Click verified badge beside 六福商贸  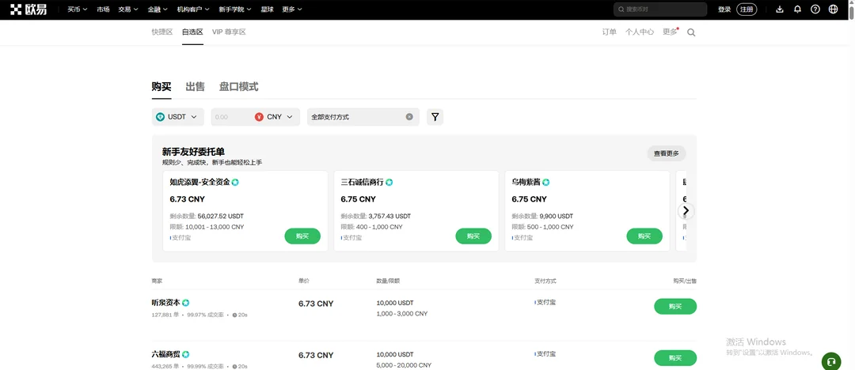[x=186, y=354]
